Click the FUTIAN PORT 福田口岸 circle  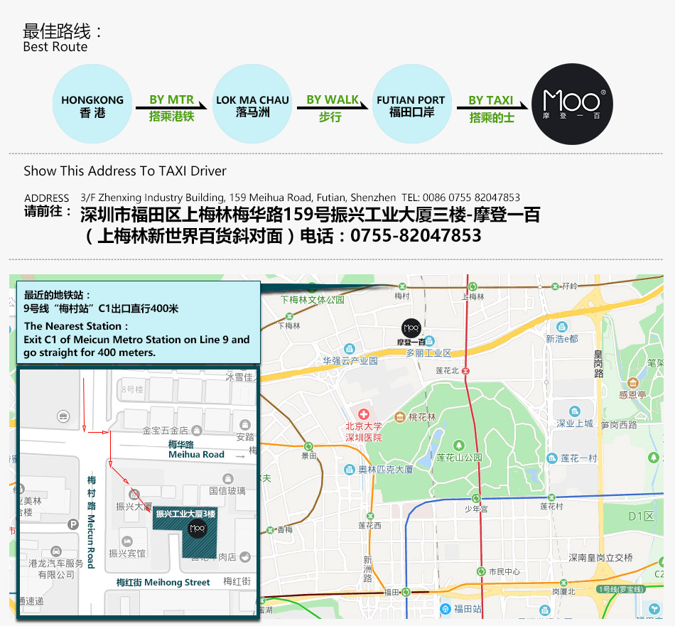(412, 104)
